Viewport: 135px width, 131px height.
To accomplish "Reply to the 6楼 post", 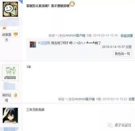I will click(x=131, y=99).
